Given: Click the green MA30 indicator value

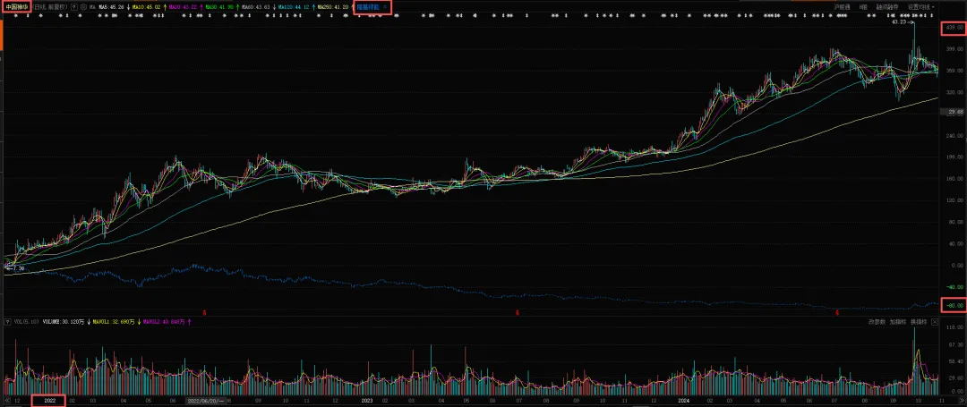Looking at the screenshot, I should pyautogui.click(x=219, y=7).
